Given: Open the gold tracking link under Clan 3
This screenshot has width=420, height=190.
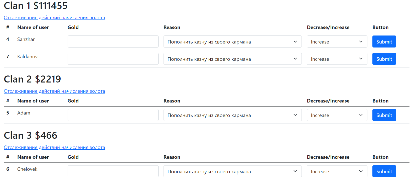Looking at the screenshot, I should tap(54, 147).
